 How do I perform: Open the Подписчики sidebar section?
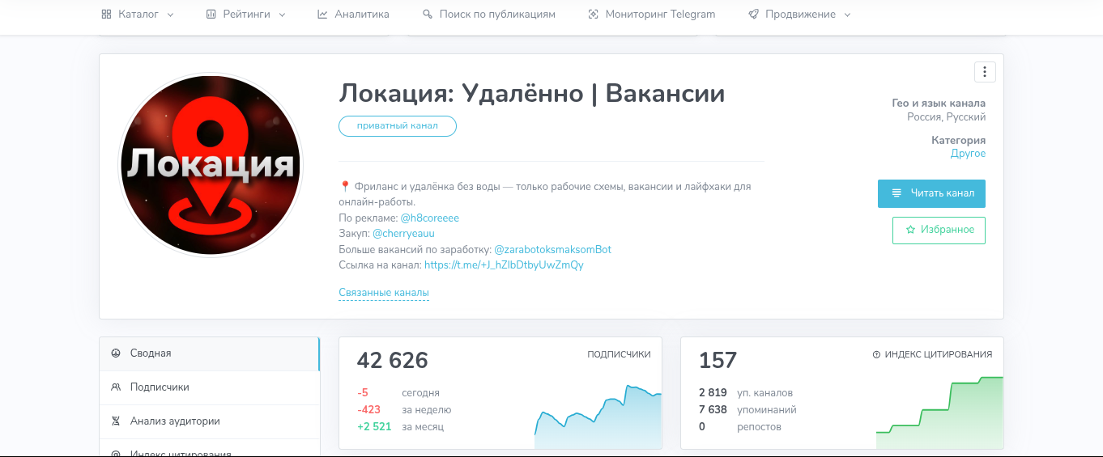(x=160, y=387)
